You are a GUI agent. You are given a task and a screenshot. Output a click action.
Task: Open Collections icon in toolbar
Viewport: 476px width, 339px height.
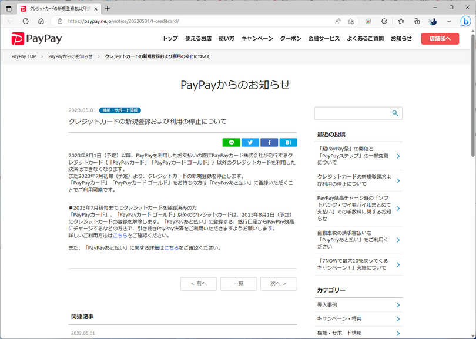pyautogui.click(x=417, y=21)
